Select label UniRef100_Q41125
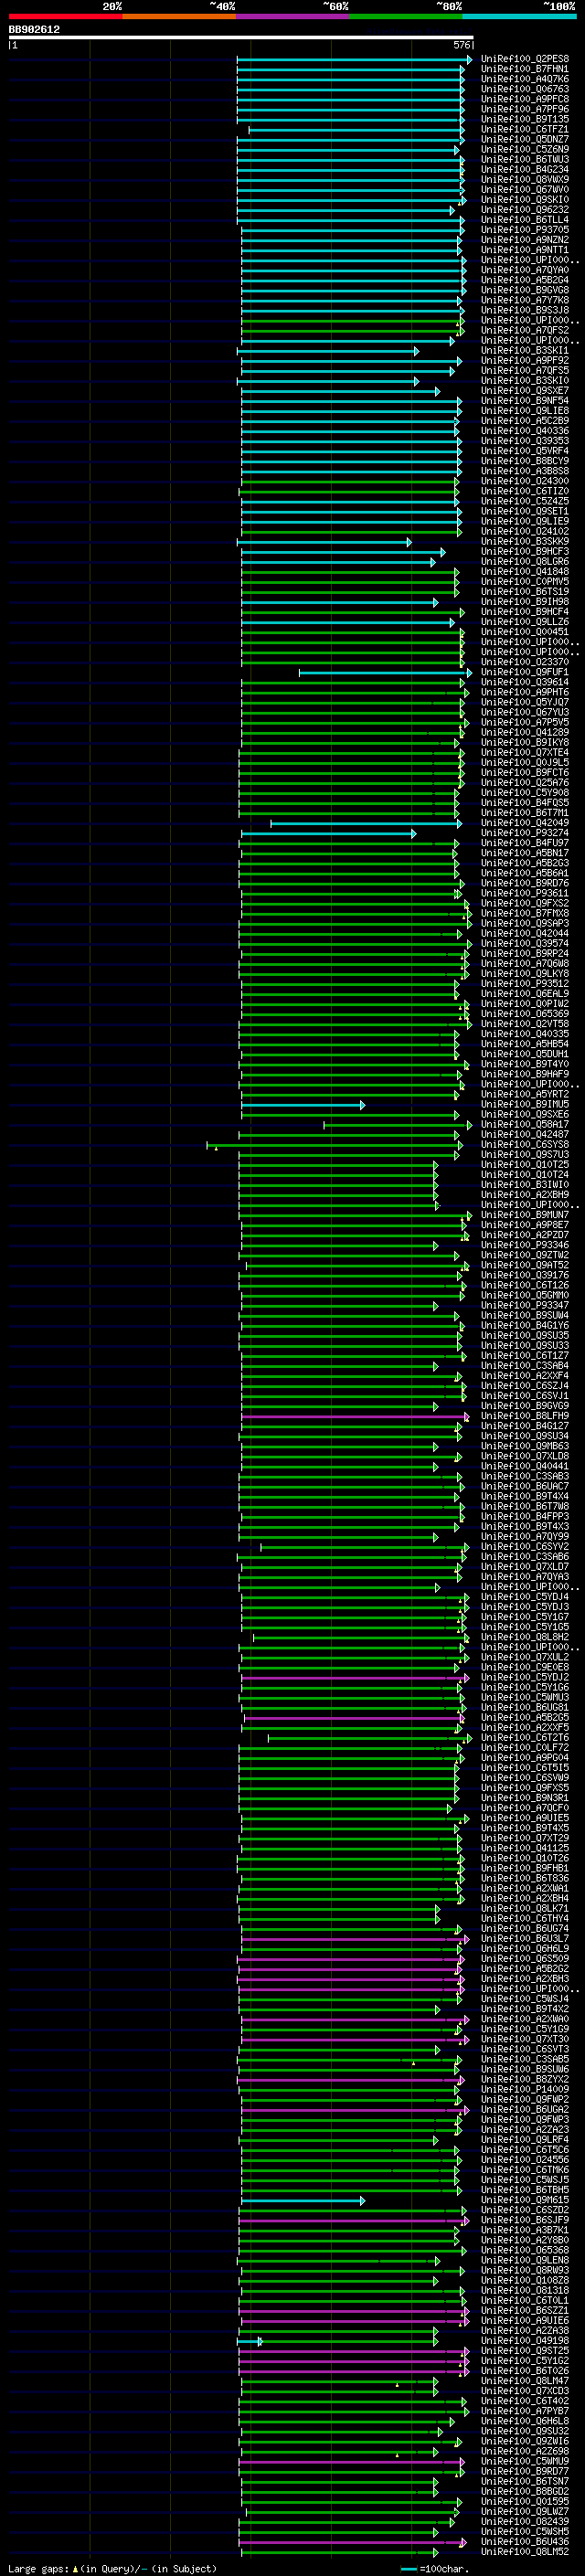Viewport: 585px width, 2576px height. pos(525,1849)
